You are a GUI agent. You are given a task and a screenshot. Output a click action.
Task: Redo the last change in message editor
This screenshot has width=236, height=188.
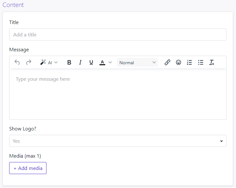pos(29,62)
